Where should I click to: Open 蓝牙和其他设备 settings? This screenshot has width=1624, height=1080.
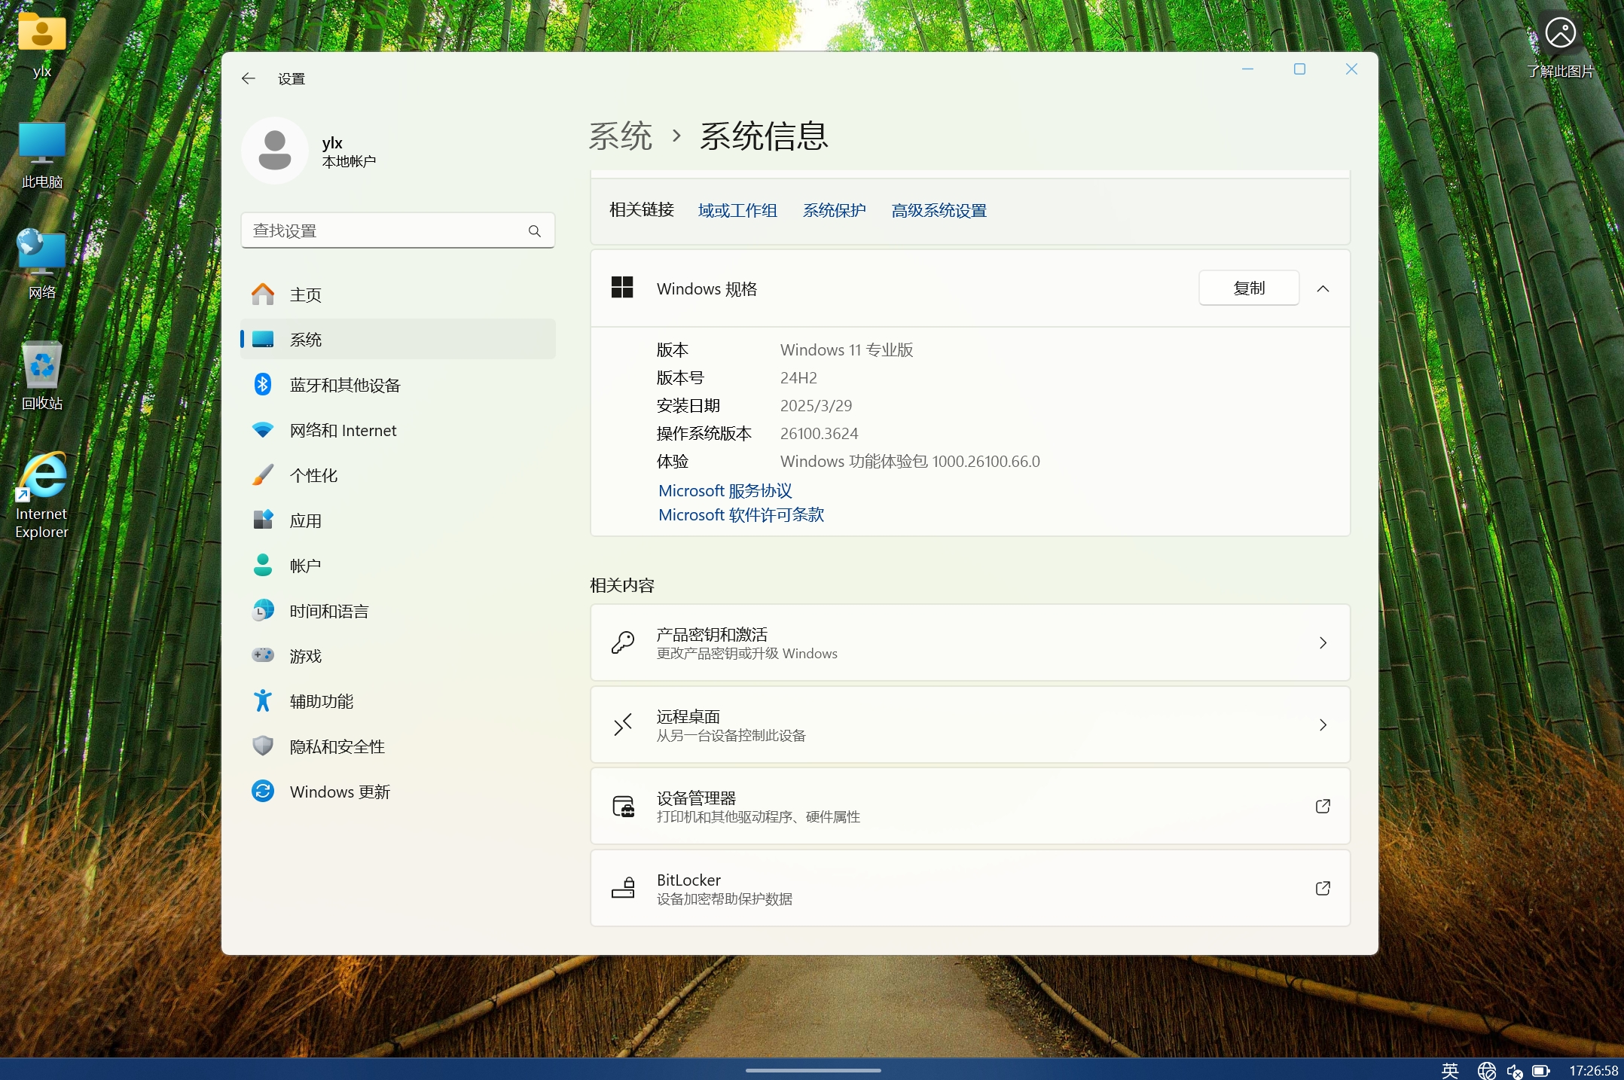398,385
